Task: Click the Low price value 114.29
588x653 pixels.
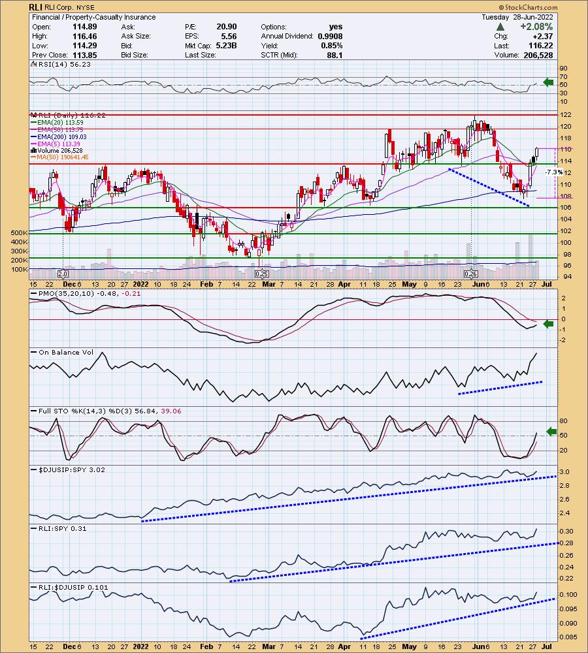Action: 84,46
